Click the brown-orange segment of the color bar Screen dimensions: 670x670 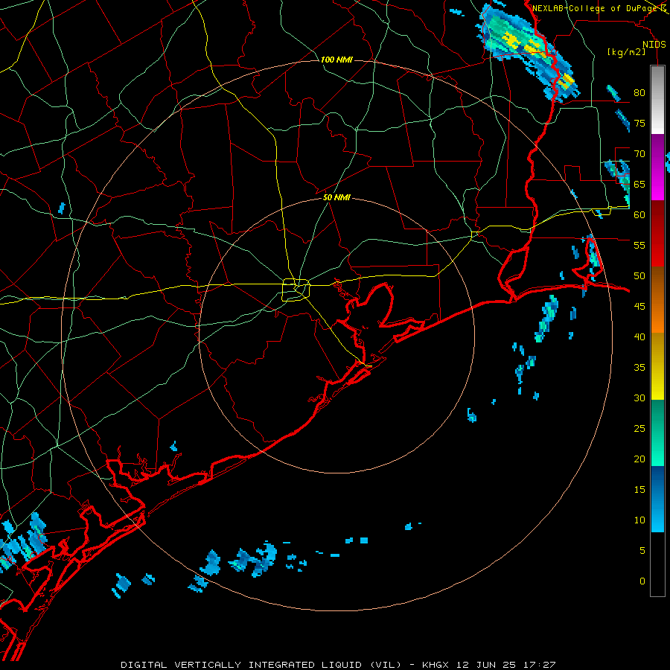[657, 299]
